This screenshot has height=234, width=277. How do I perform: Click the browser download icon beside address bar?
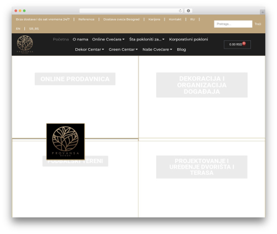pos(188,11)
